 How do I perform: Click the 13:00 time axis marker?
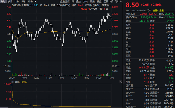pyautogui.click(x=61, y=78)
